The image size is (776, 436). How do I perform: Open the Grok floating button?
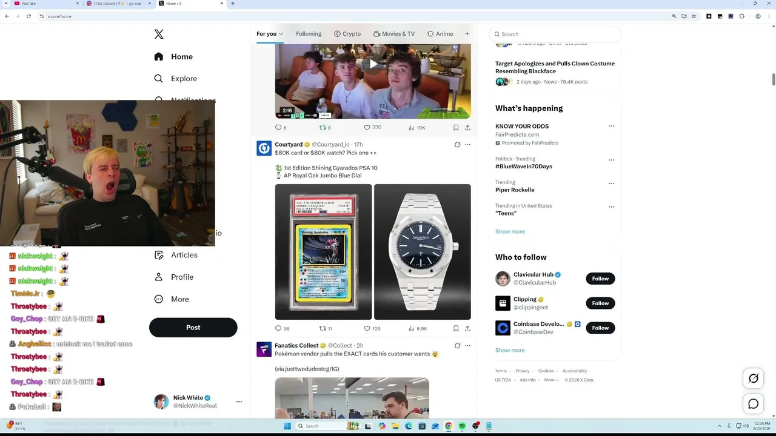[x=754, y=378]
